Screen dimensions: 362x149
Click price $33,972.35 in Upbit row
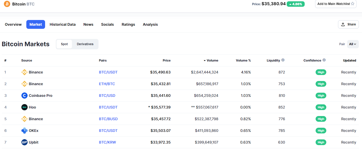click(161, 142)
